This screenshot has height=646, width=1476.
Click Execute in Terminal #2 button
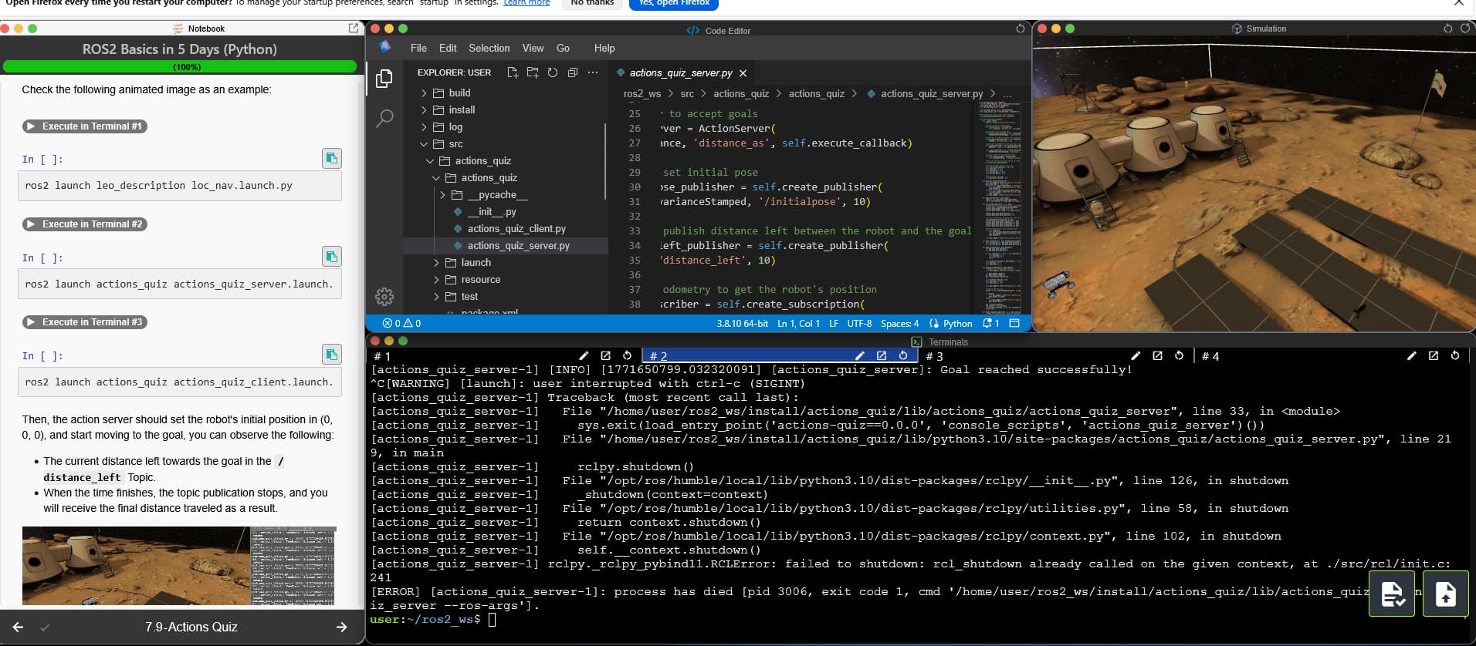85,224
